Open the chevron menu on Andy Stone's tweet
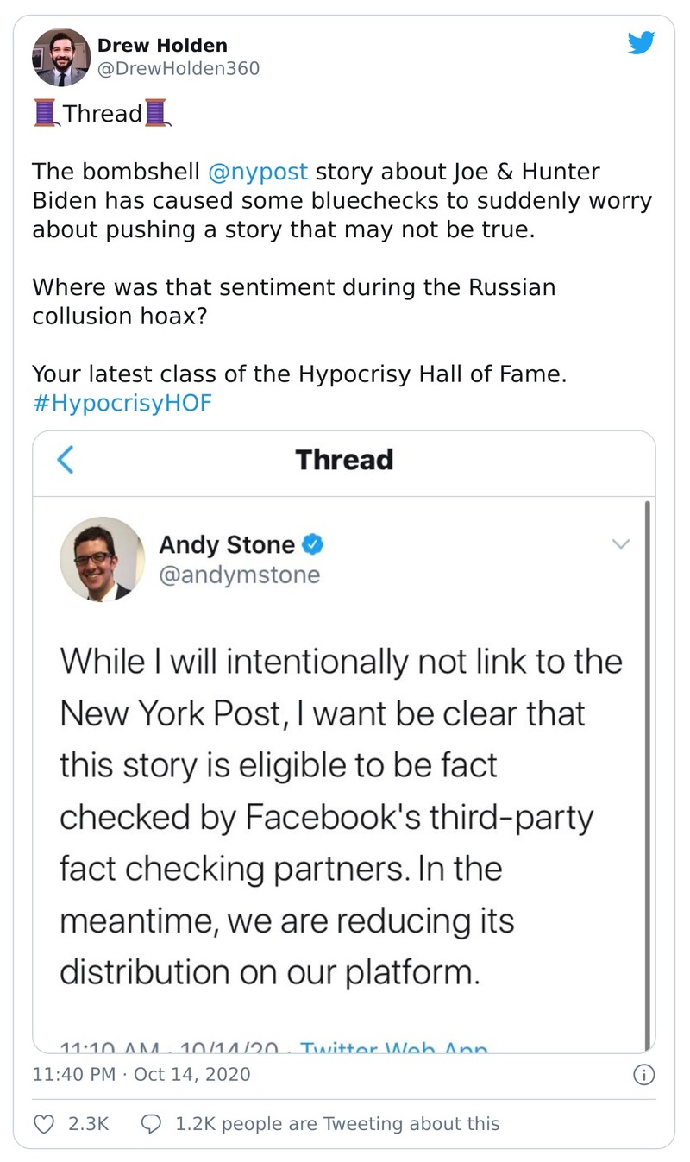 pyautogui.click(x=620, y=543)
